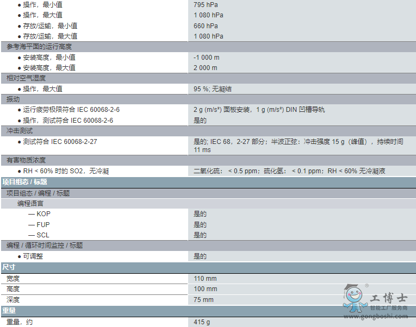Select the 重量 section header
Viewport: 416px width, 327px height.
(9, 311)
